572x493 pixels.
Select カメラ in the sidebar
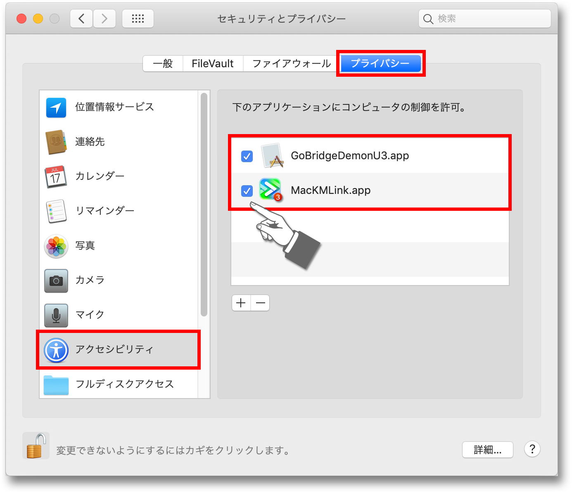(x=119, y=281)
